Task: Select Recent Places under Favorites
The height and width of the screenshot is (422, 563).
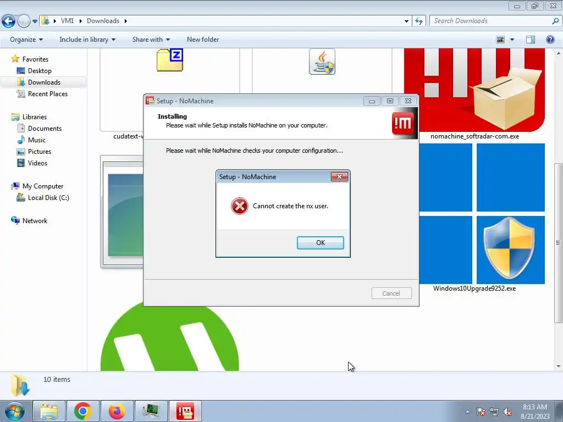Action: (x=47, y=93)
